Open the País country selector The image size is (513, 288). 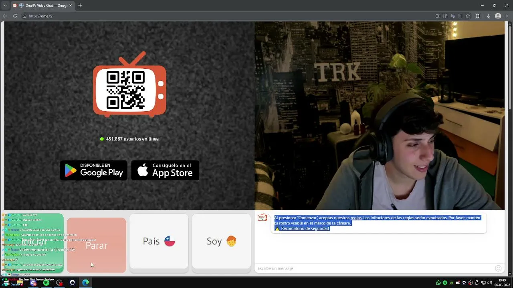159,241
